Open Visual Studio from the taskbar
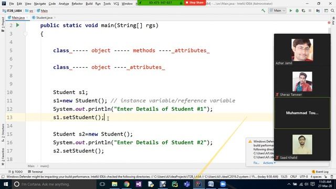This screenshot has height=189, width=336. coord(139,184)
